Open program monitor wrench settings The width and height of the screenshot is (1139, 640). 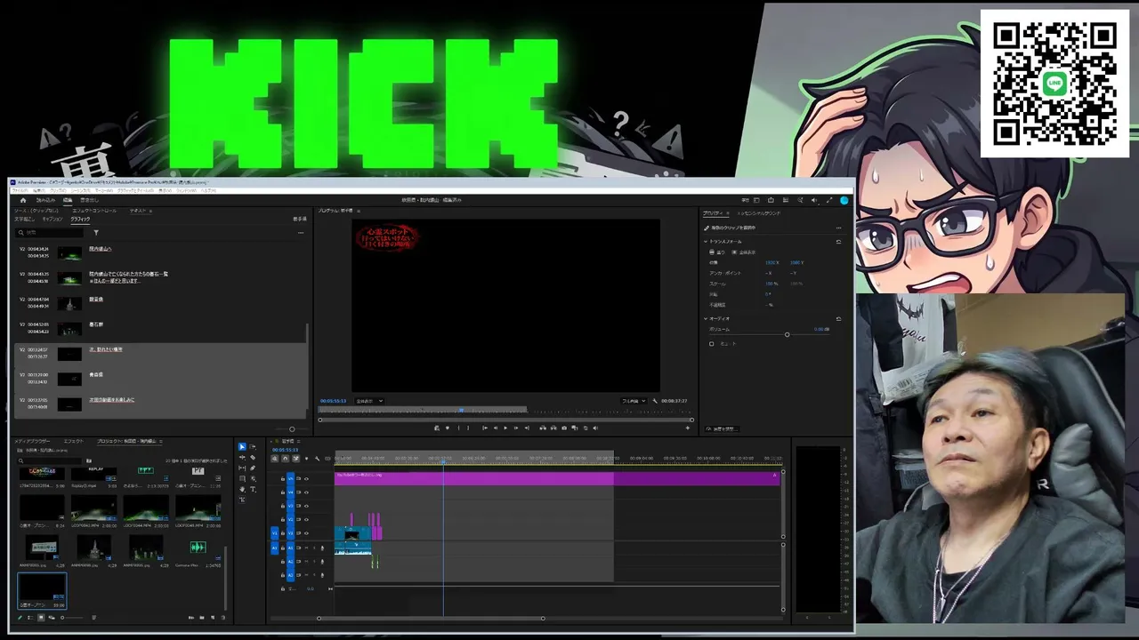click(655, 401)
